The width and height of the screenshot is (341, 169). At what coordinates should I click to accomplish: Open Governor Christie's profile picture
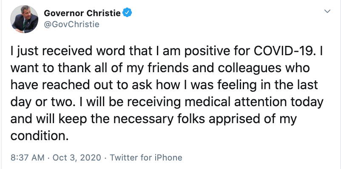point(24,19)
